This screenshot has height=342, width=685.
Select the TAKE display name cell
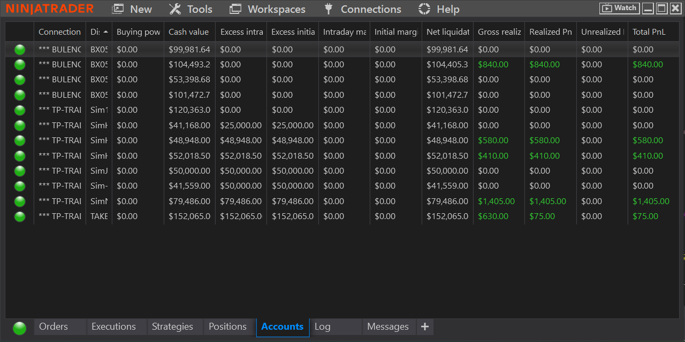point(99,216)
